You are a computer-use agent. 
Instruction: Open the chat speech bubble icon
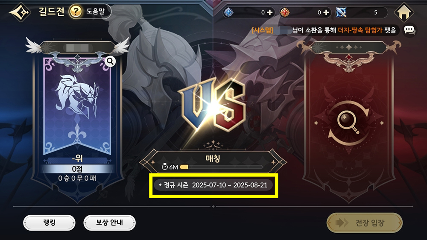(409, 30)
